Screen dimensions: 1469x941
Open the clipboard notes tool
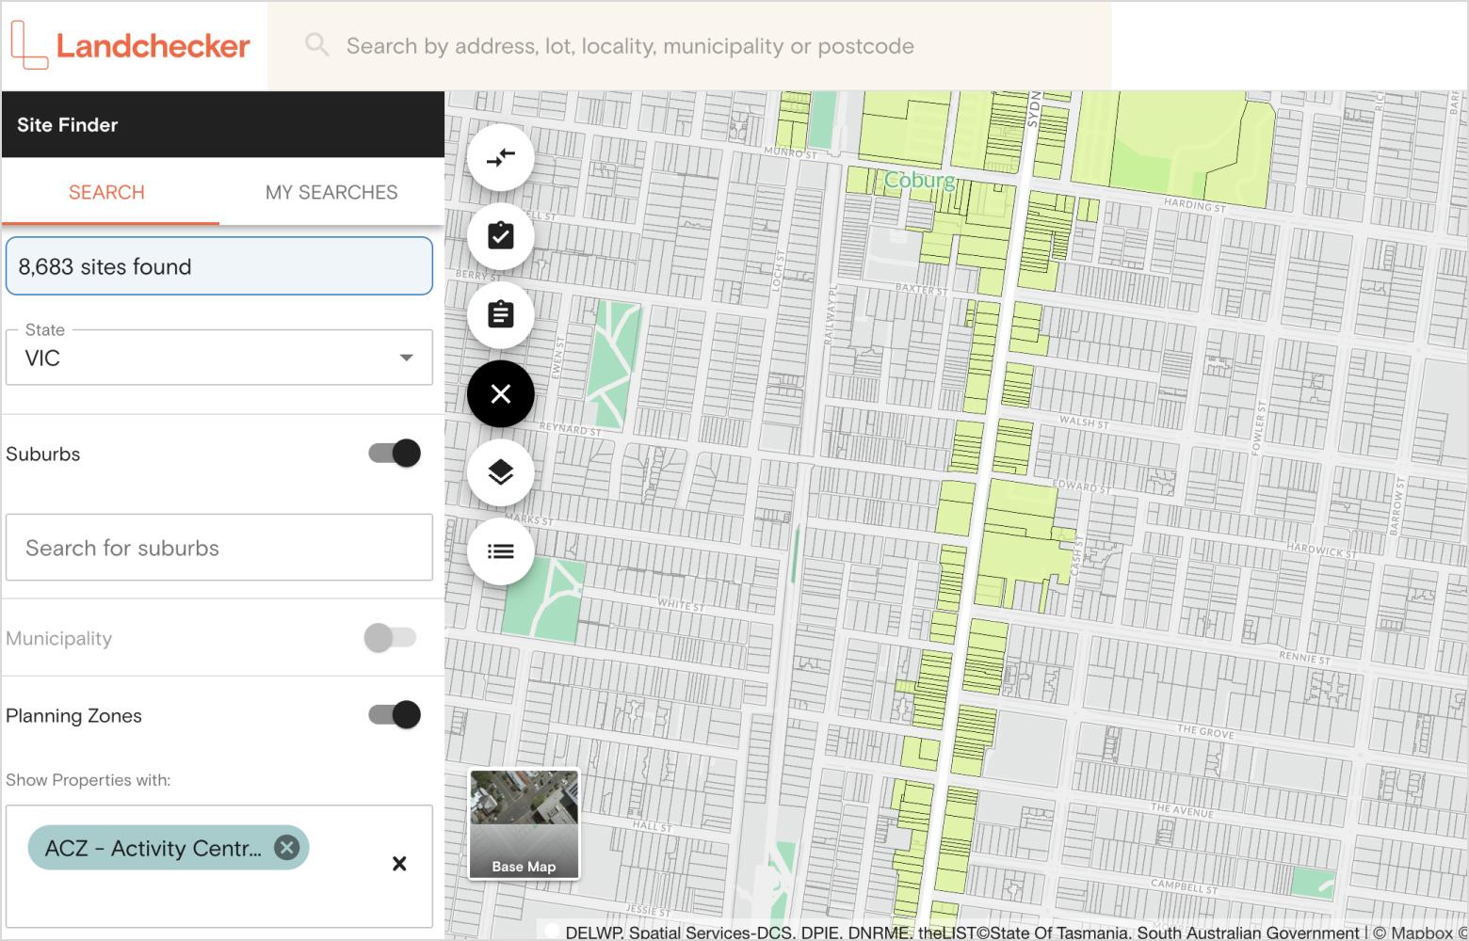500,314
